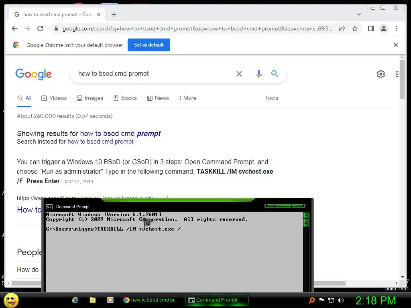Switch to Books results tab
Screen dimensions: 411x308
pos(125,98)
